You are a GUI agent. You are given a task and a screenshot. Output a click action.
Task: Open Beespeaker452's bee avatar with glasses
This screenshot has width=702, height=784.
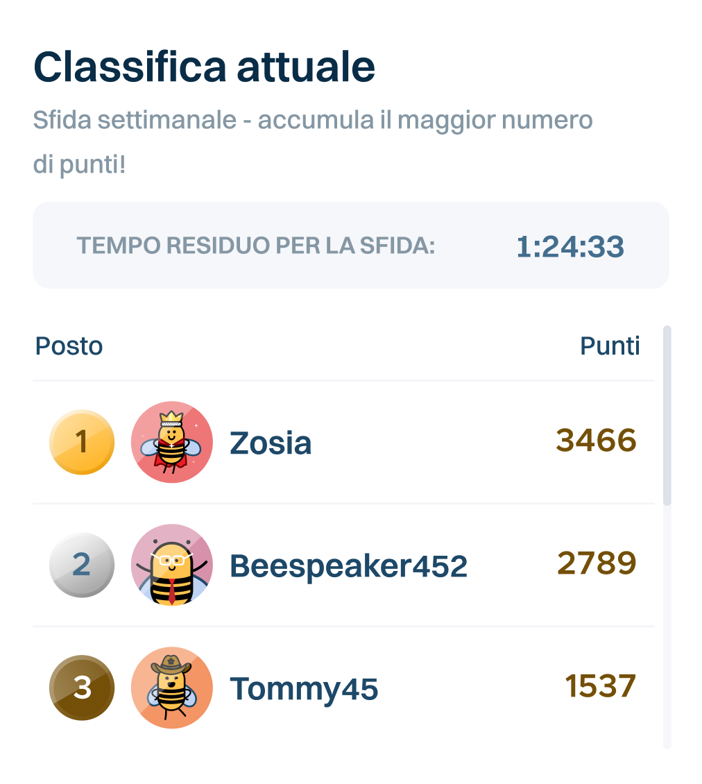coord(171,565)
